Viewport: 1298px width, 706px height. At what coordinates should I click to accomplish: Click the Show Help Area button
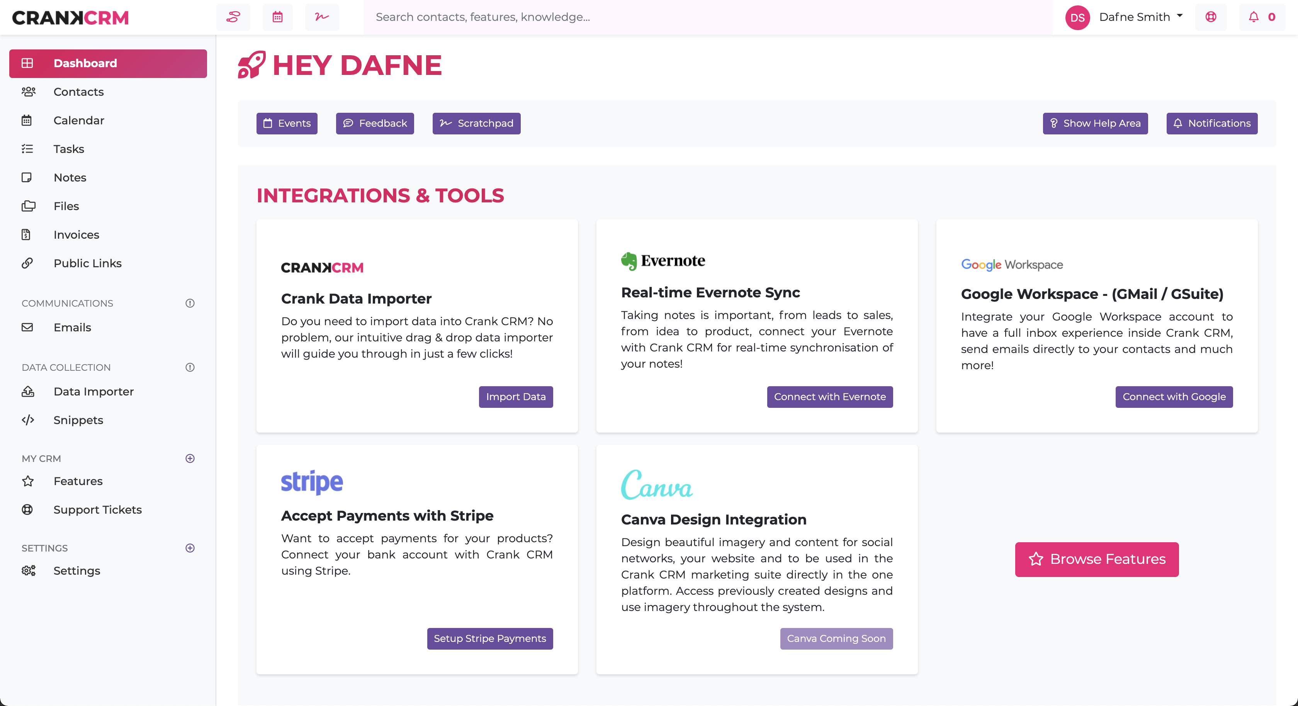click(x=1096, y=123)
